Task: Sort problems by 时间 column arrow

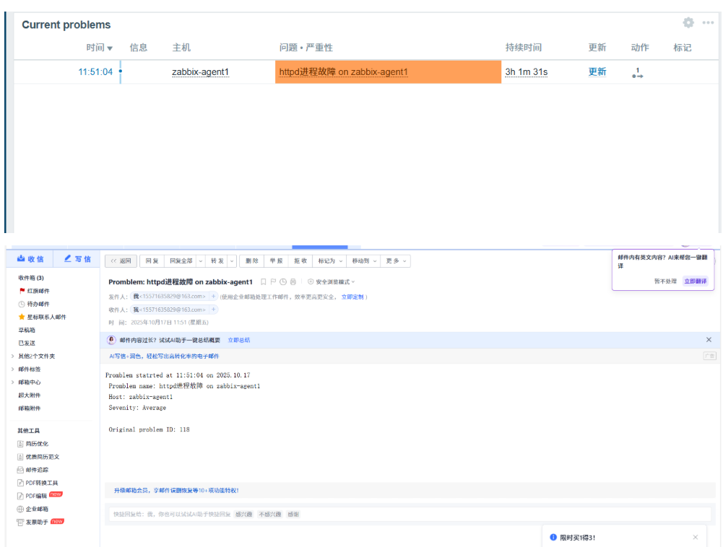Action: click(110, 48)
